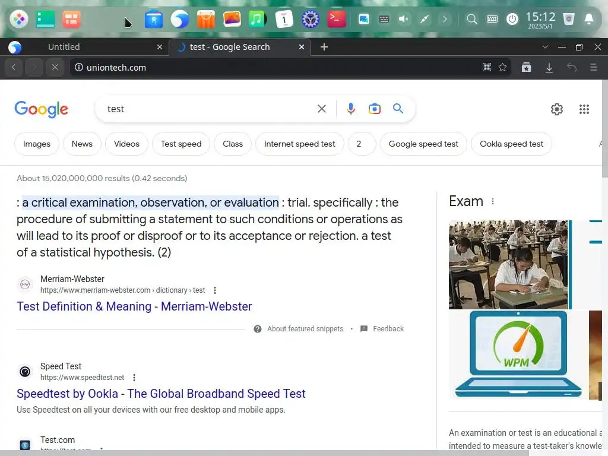Open multitasking view from the dock

(x=71, y=19)
